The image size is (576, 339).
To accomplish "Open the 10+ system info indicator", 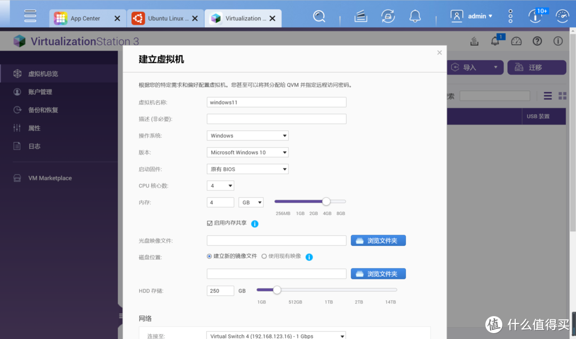I will tap(537, 16).
